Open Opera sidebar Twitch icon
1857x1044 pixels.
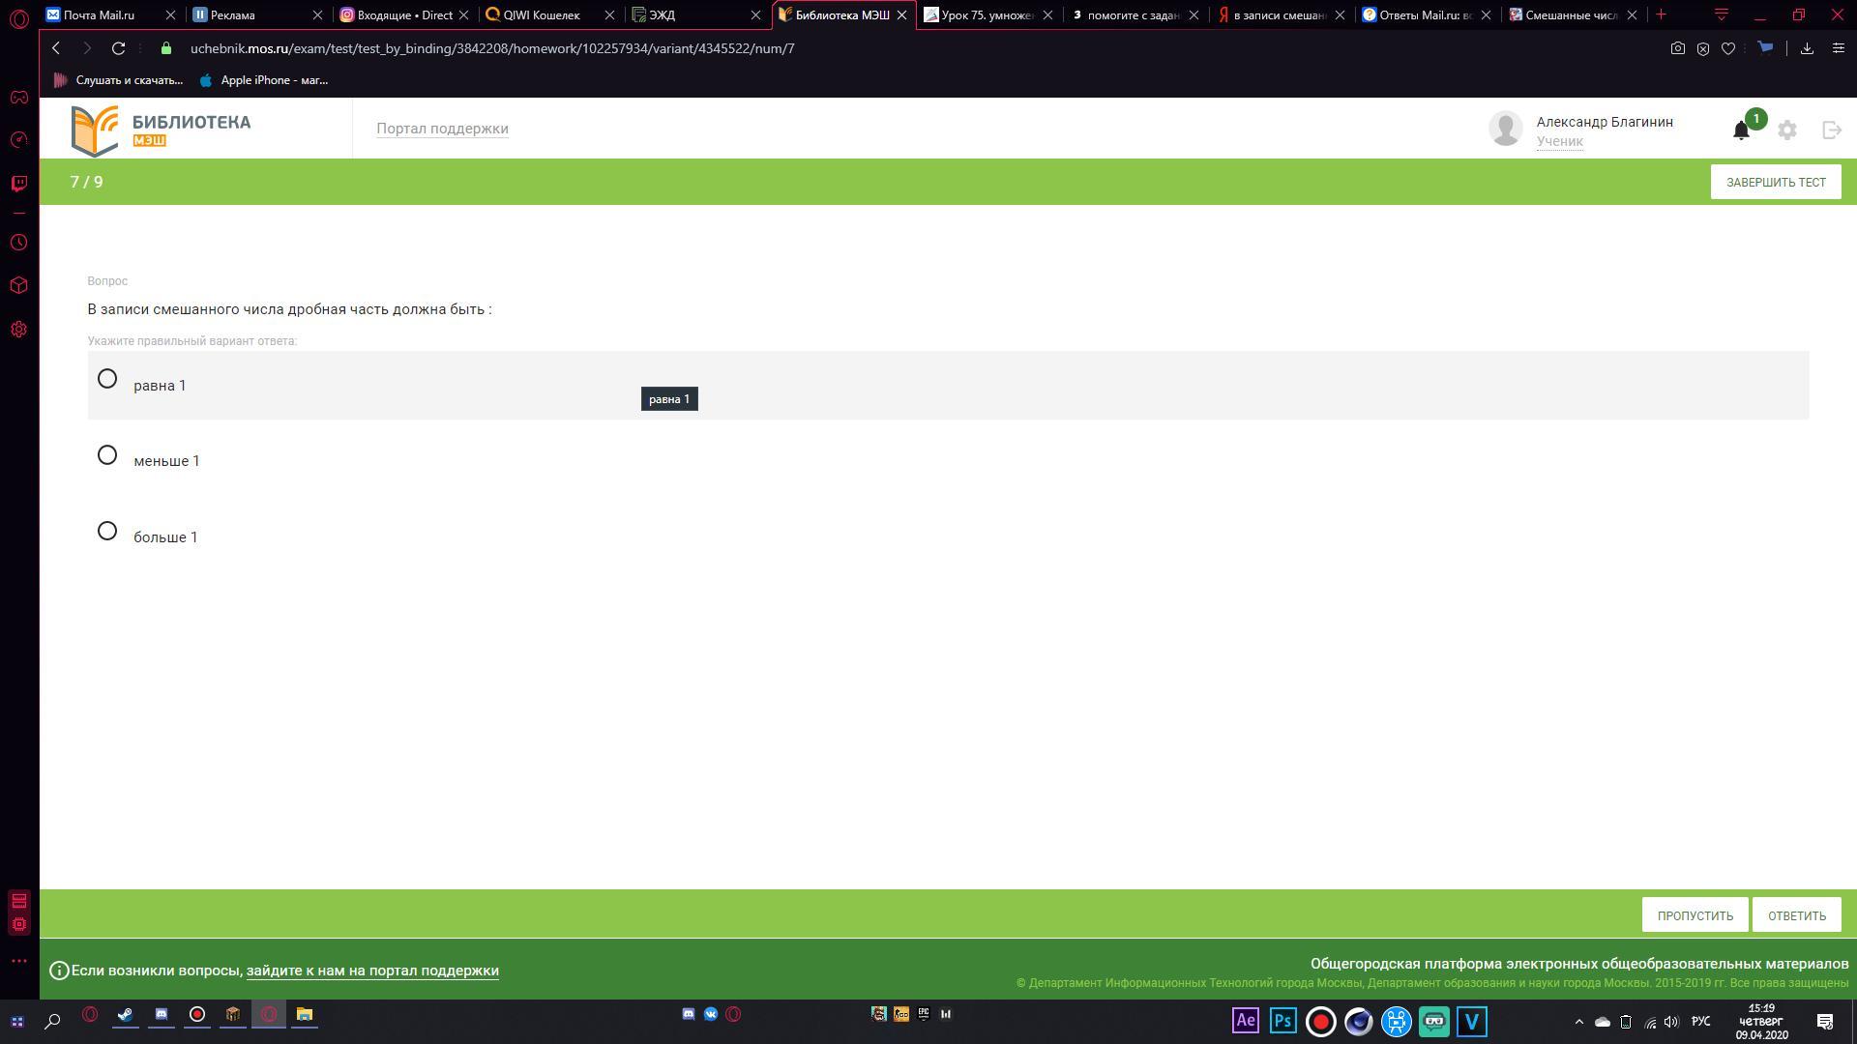point(18,183)
